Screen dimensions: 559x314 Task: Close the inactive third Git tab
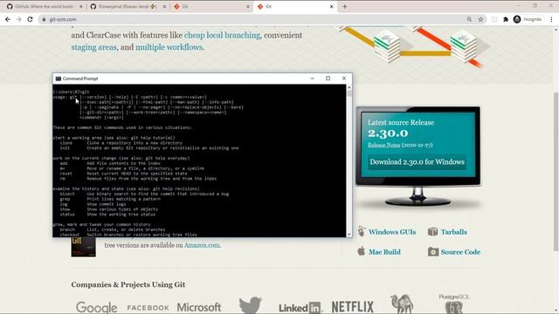click(x=248, y=6)
